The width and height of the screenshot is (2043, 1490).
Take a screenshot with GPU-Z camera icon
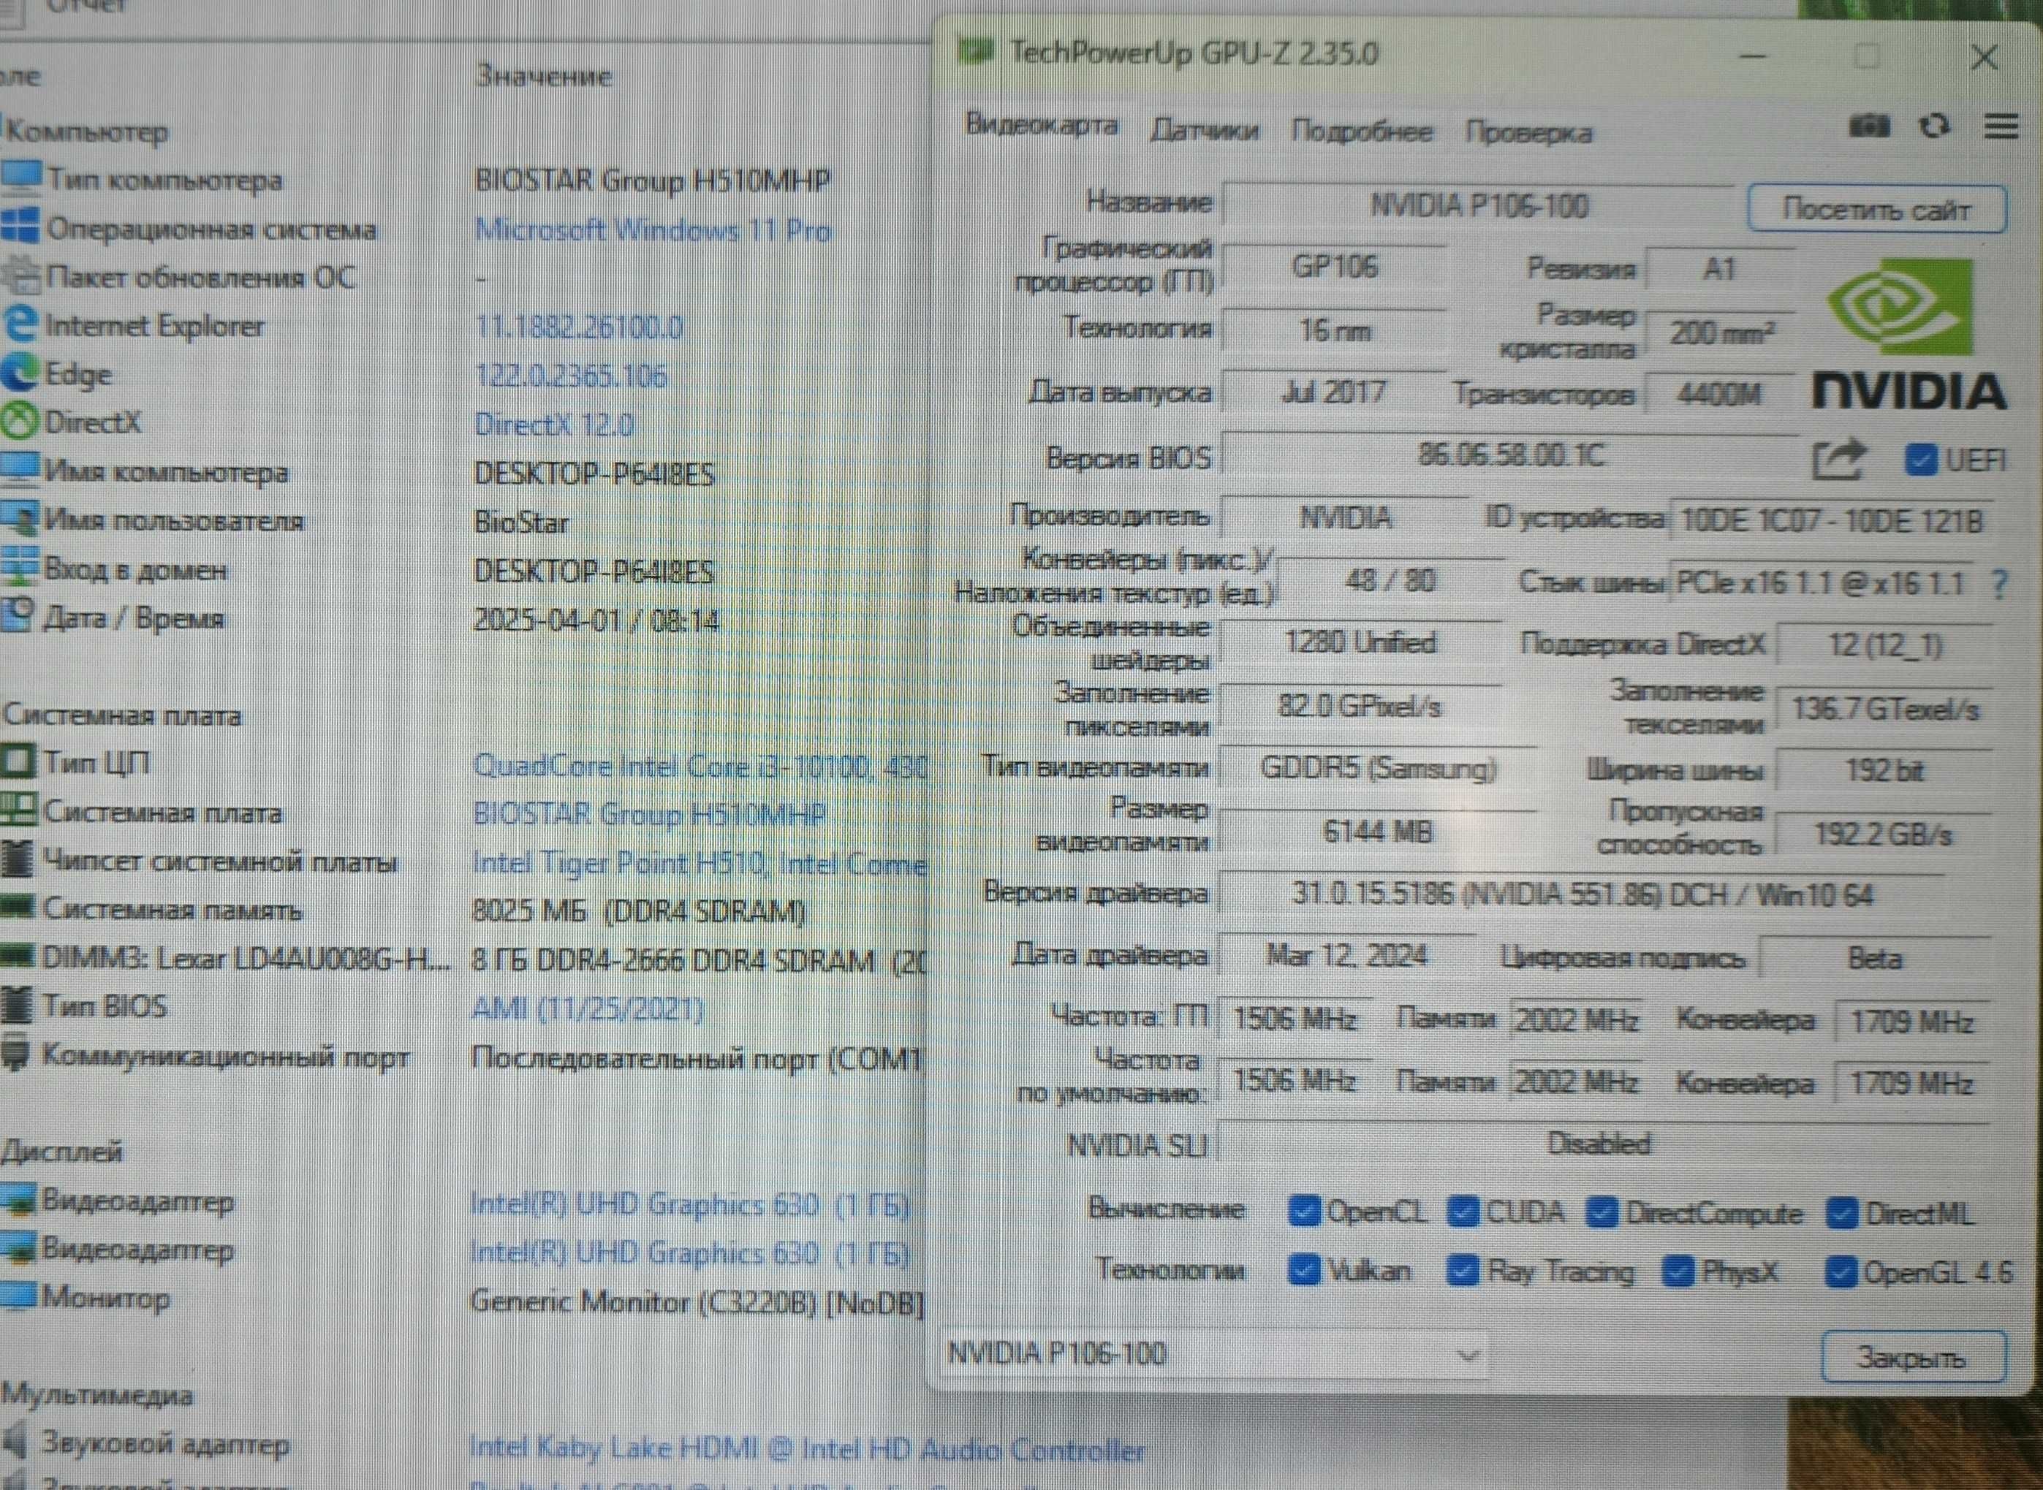click(1869, 126)
